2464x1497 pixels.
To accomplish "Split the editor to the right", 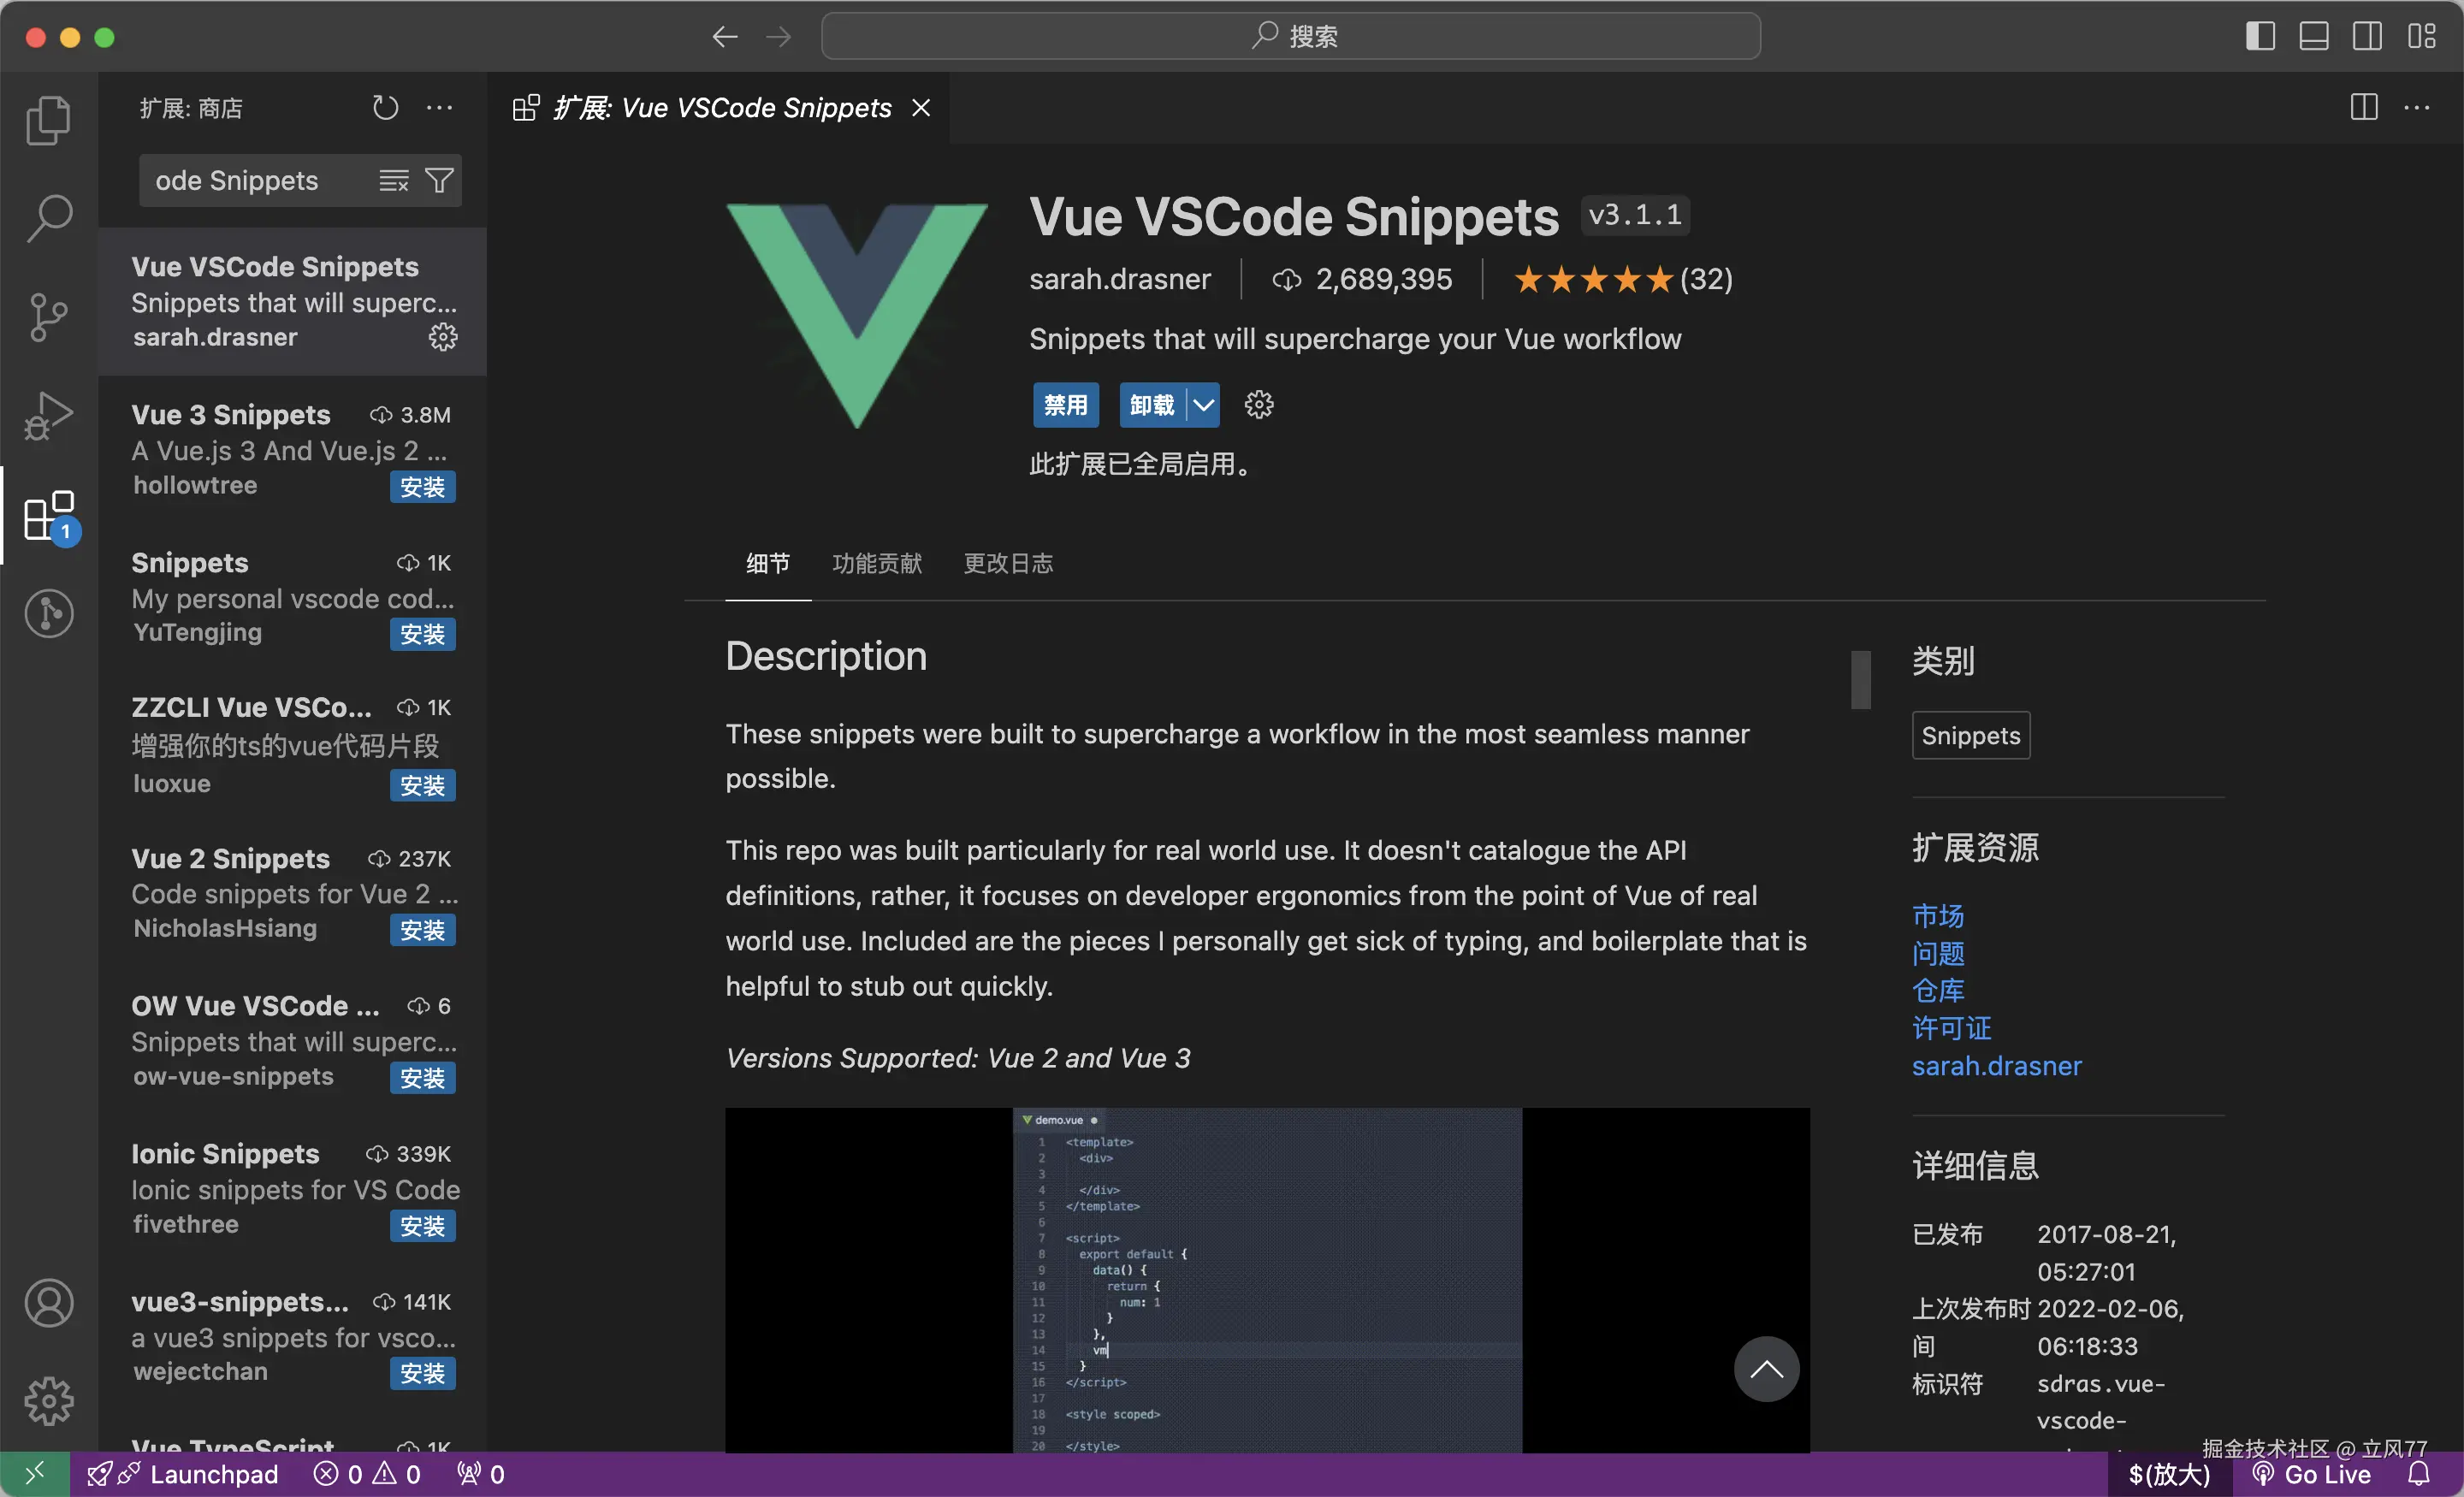I will [x=2364, y=108].
